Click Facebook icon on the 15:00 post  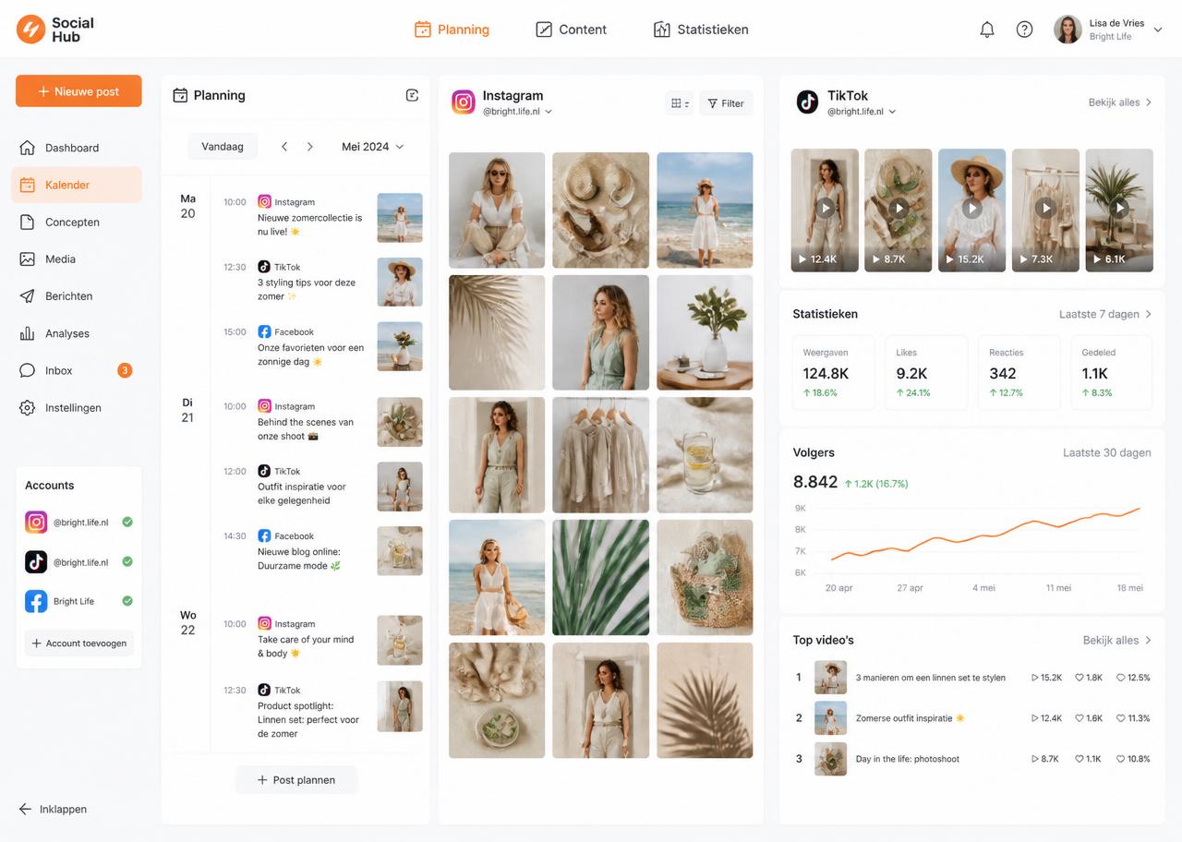[x=264, y=331]
